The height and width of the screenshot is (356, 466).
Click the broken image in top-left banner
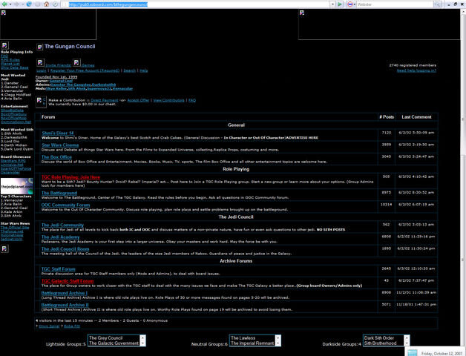point(4,13)
